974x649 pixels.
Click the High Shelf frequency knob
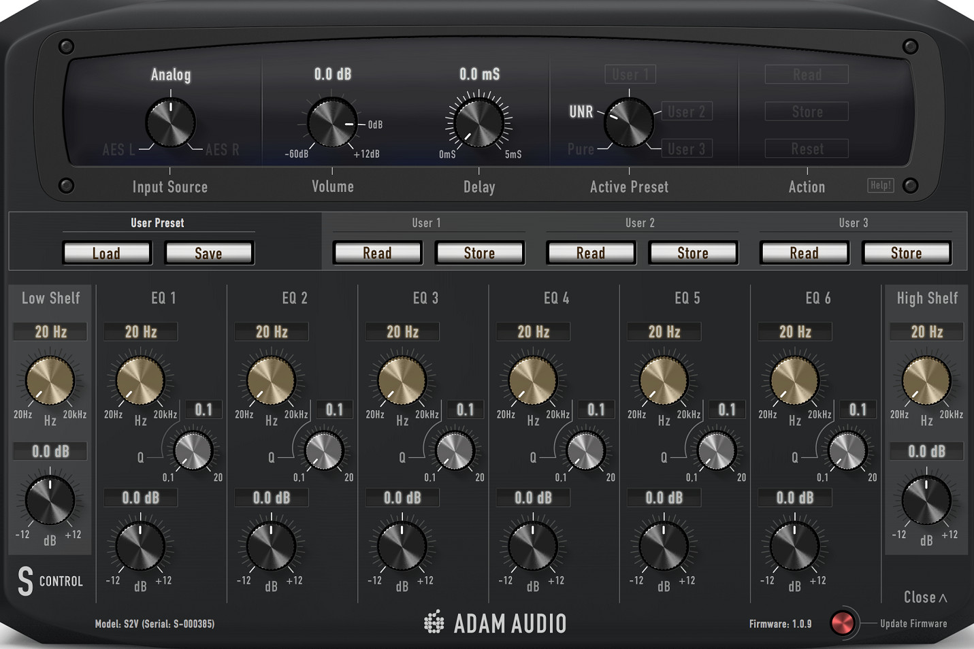(x=926, y=381)
